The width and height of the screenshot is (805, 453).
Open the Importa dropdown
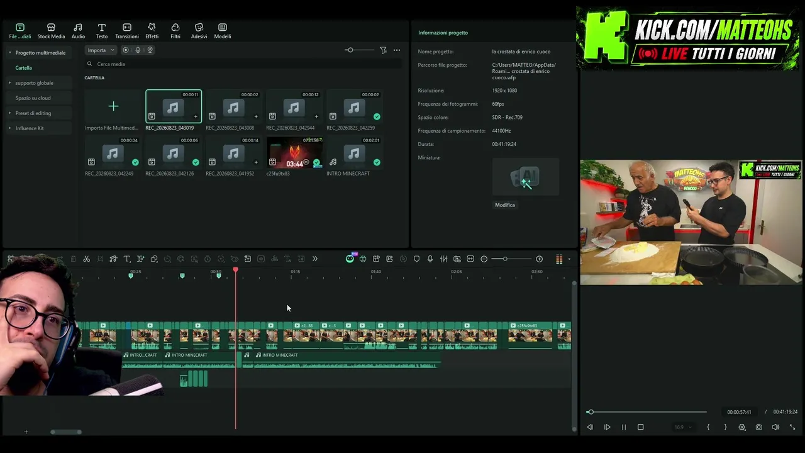click(101, 50)
